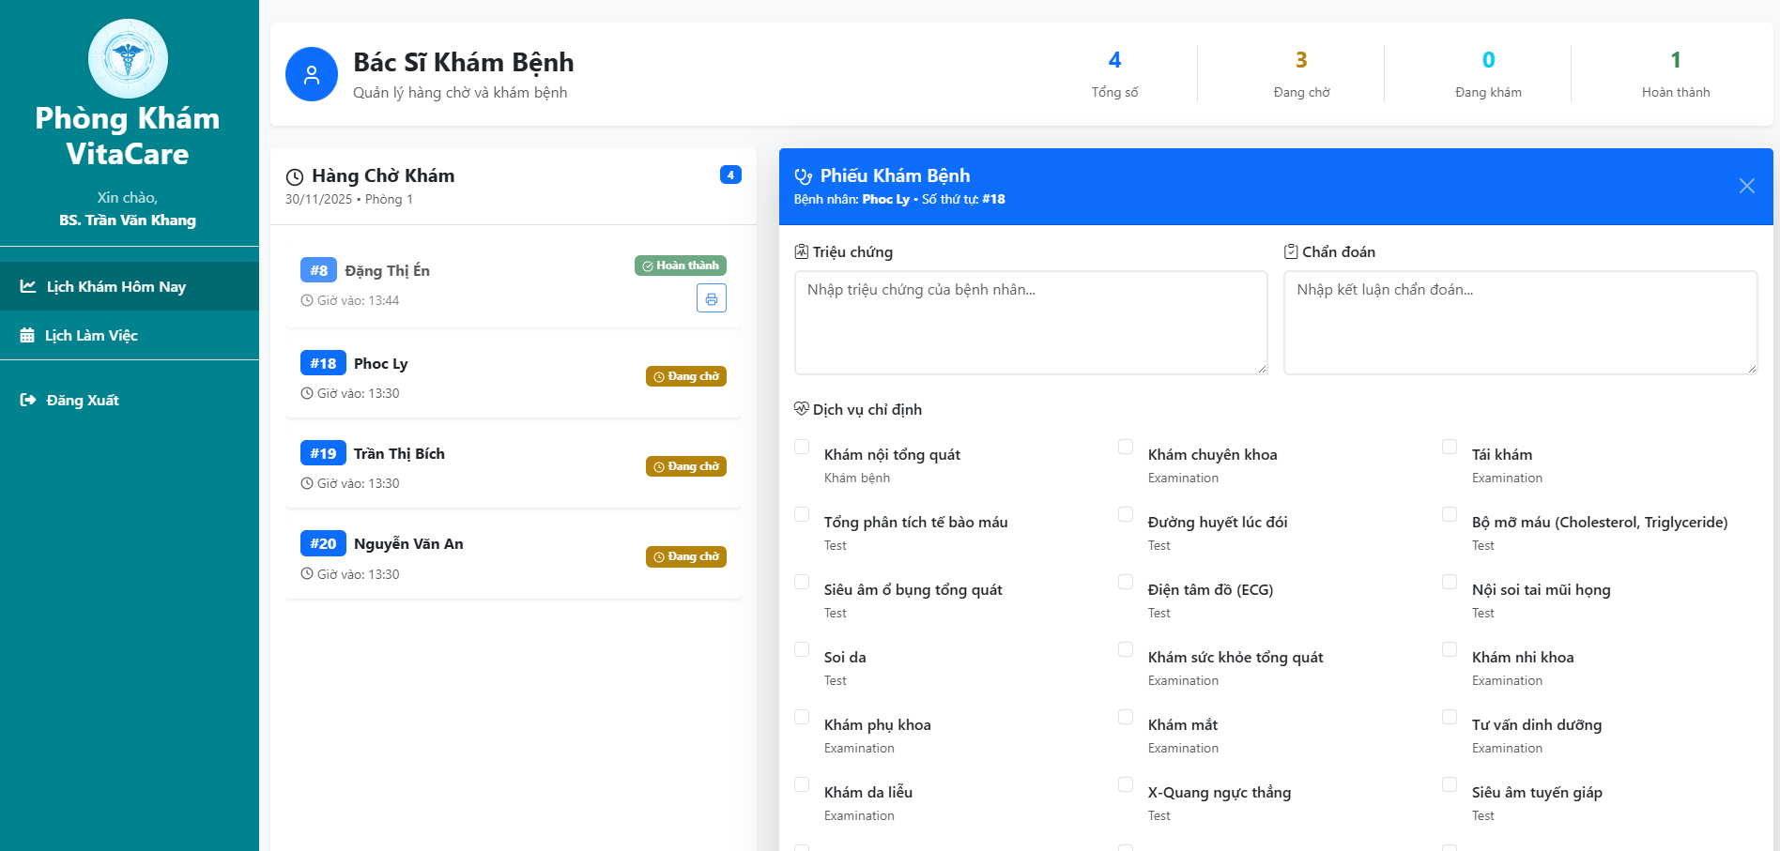Enable the Điện tâm đồ (ECG) checkbox
Image resolution: width=1780 pixels, height=851 pixels.
coord(1126,582)
